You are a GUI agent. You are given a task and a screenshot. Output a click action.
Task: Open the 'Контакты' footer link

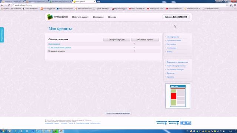[x=72, y=123]
